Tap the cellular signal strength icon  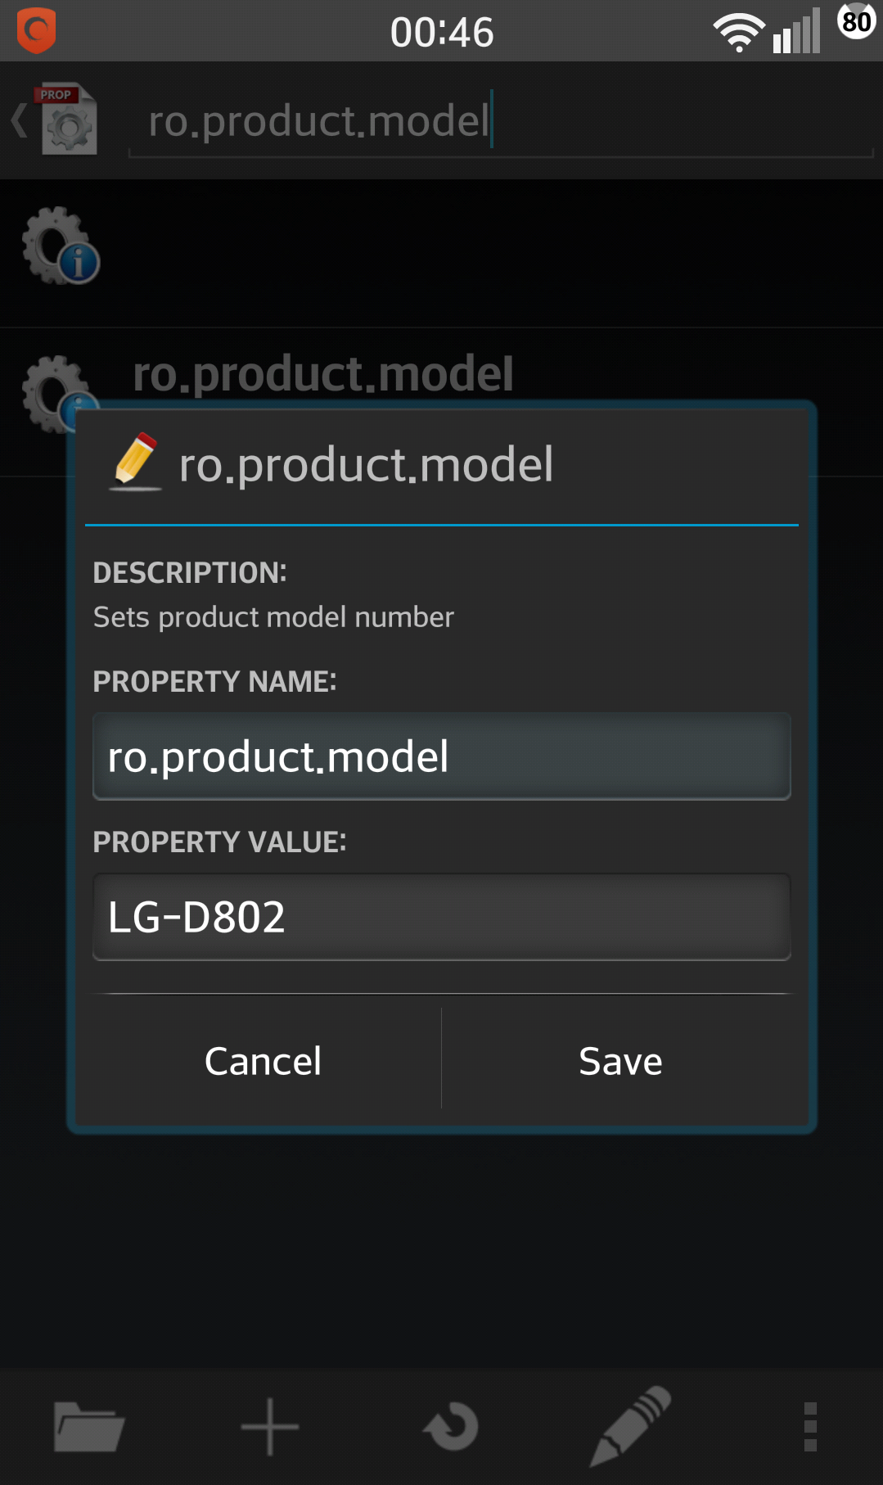point(796,31)
